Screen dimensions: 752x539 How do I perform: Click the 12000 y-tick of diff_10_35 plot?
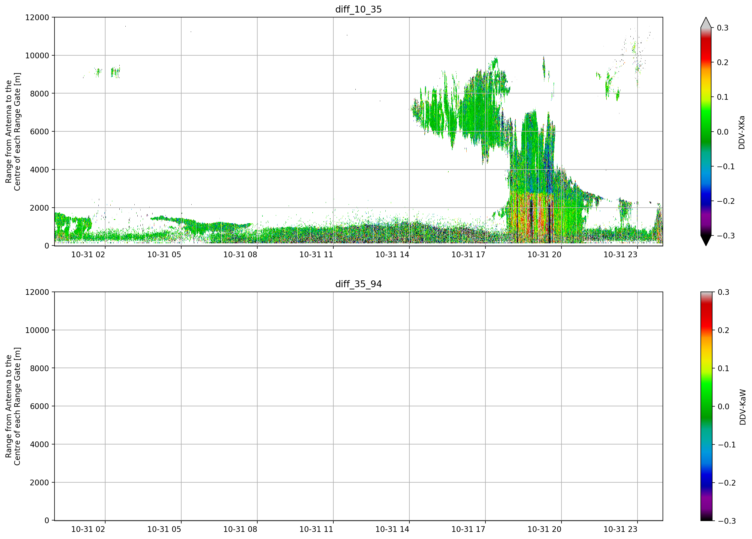point(37,17)
